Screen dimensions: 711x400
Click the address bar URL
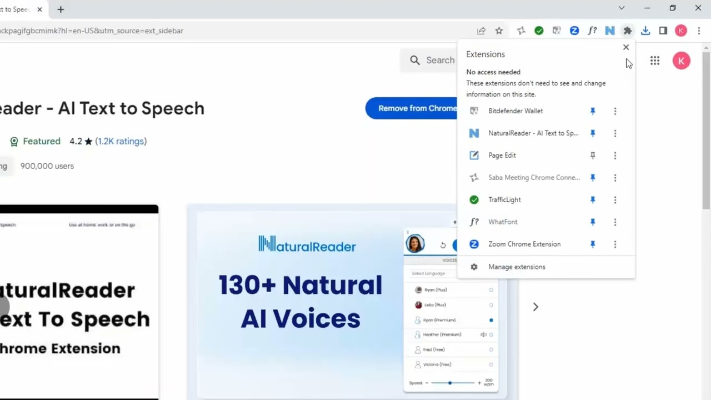(x=92, y=31)
